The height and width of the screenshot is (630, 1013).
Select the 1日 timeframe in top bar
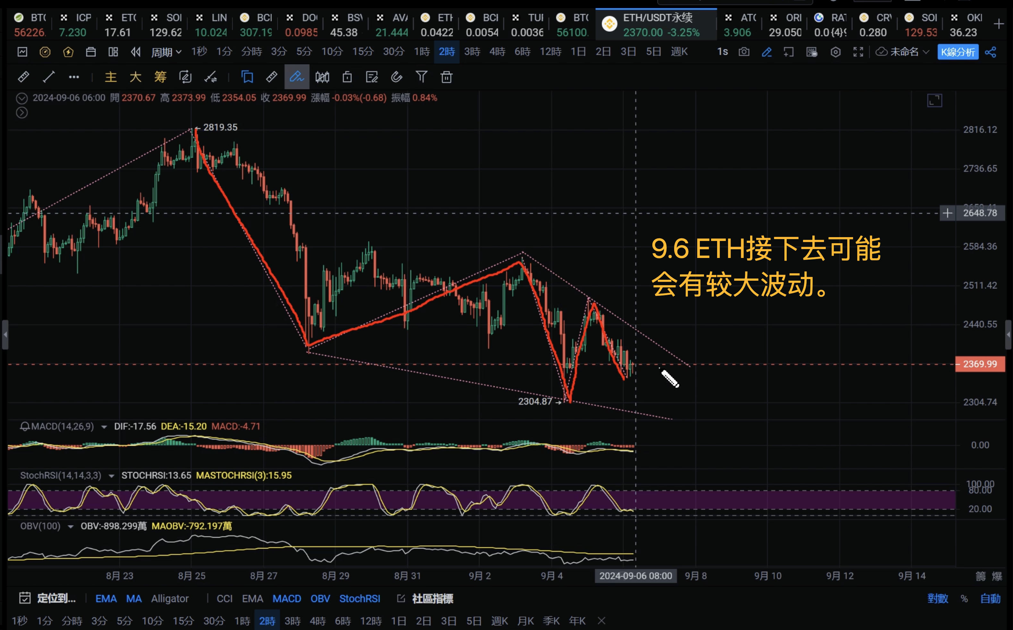coord(578,52)
